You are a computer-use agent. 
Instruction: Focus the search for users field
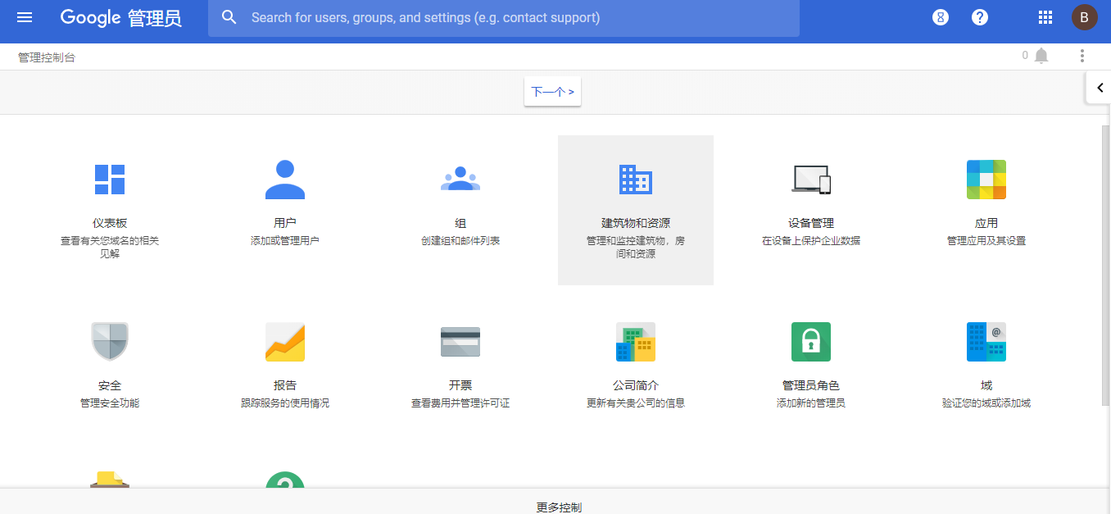pos(503,18)
